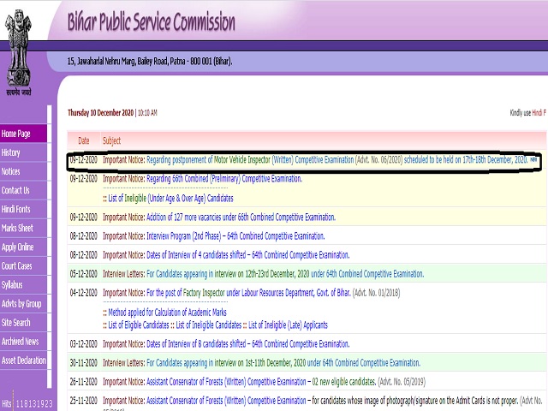Open Asset Declaration page

point(23,360)
